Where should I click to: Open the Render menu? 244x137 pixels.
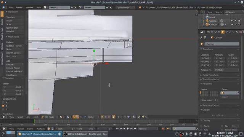19,8
